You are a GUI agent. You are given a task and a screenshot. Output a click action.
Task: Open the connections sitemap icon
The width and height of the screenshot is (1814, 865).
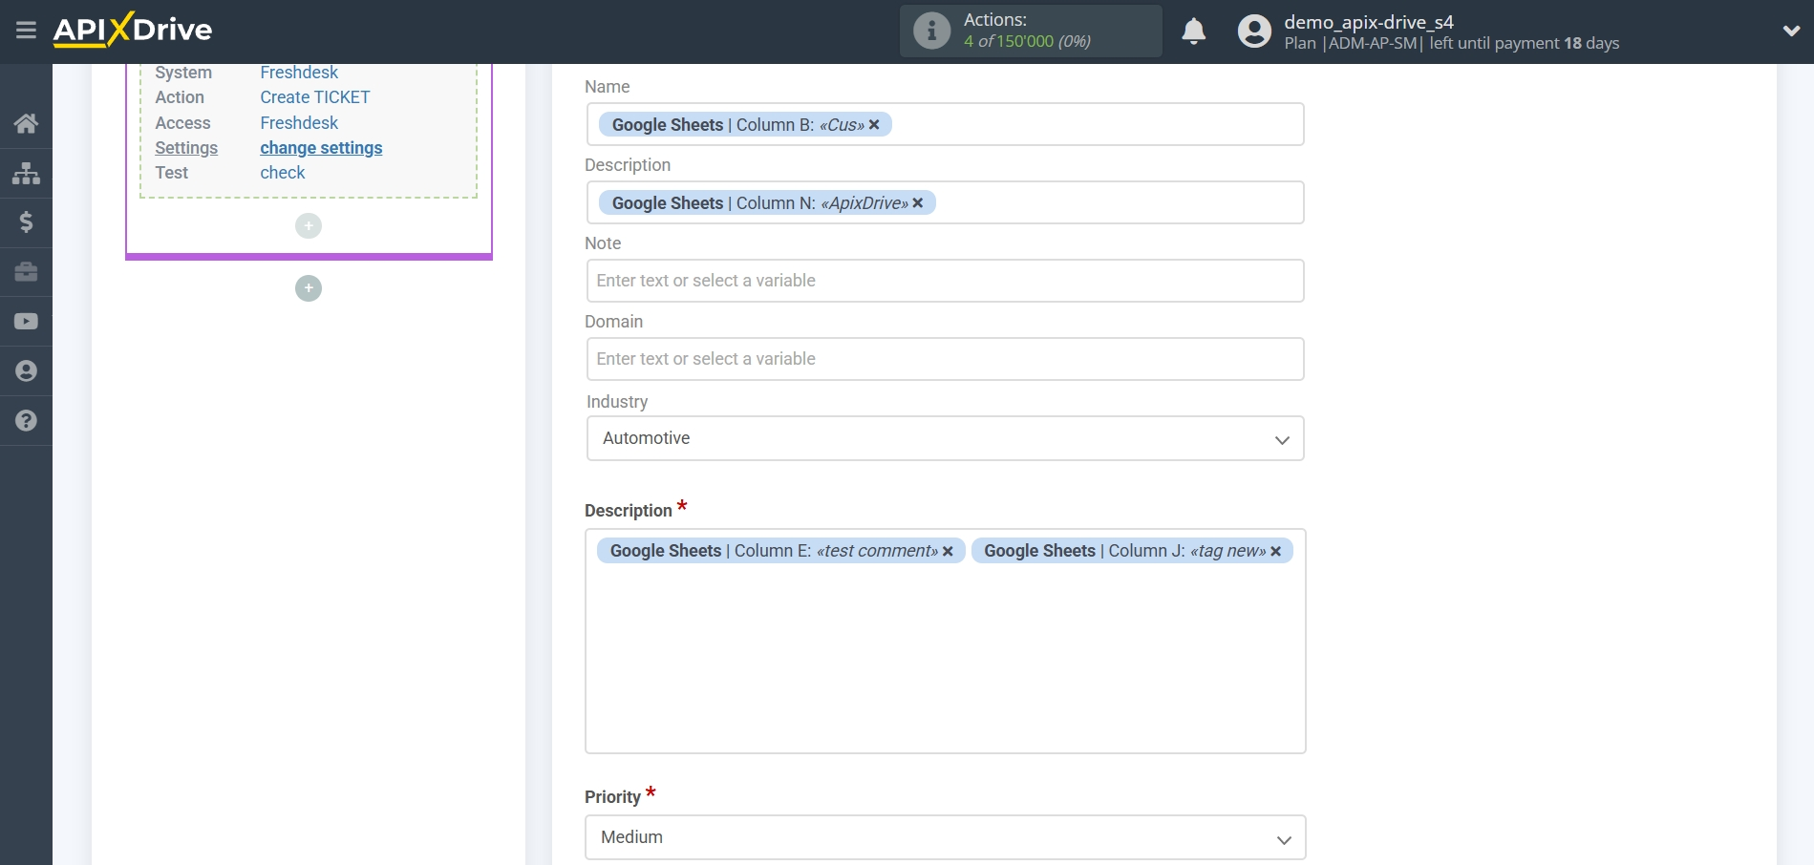(x=26, y=173)
